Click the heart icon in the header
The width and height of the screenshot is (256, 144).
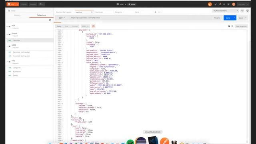coord(228,4)
